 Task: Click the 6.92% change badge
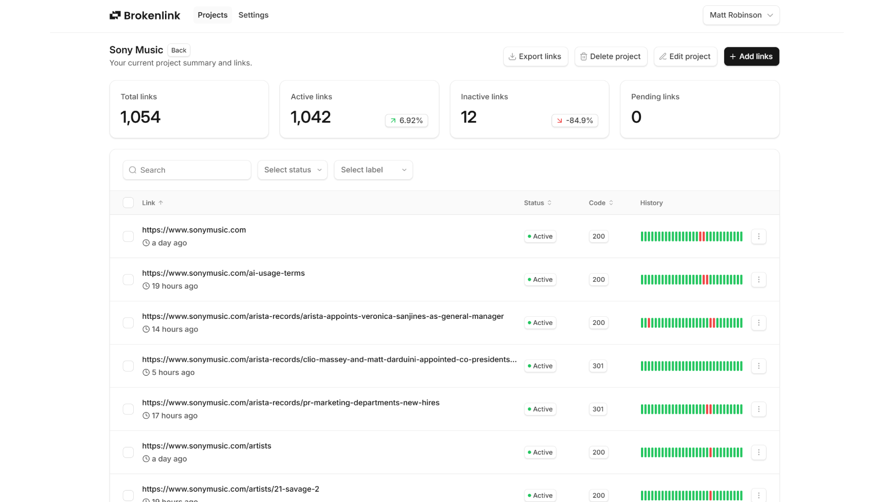(x=406, y=120)
